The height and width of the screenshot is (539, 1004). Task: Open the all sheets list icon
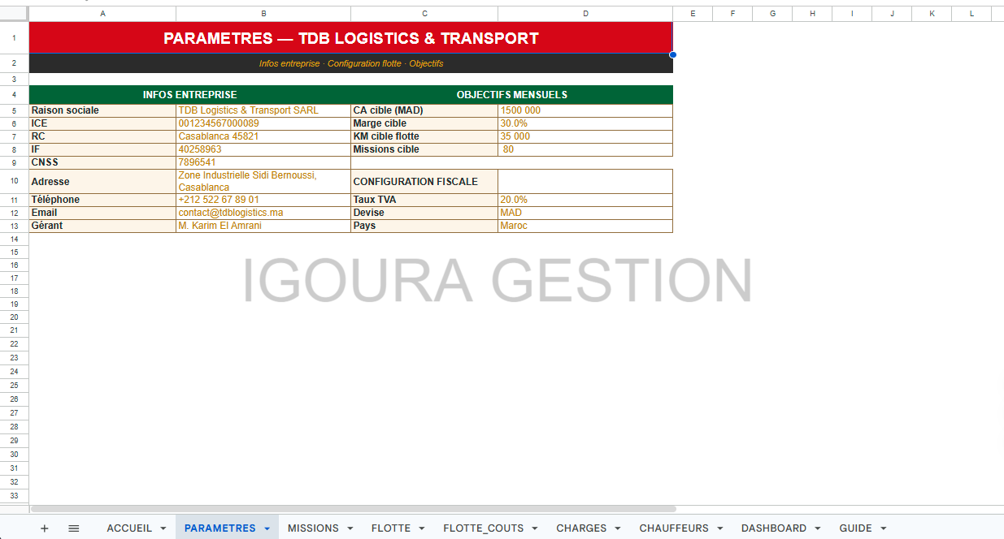74,528
